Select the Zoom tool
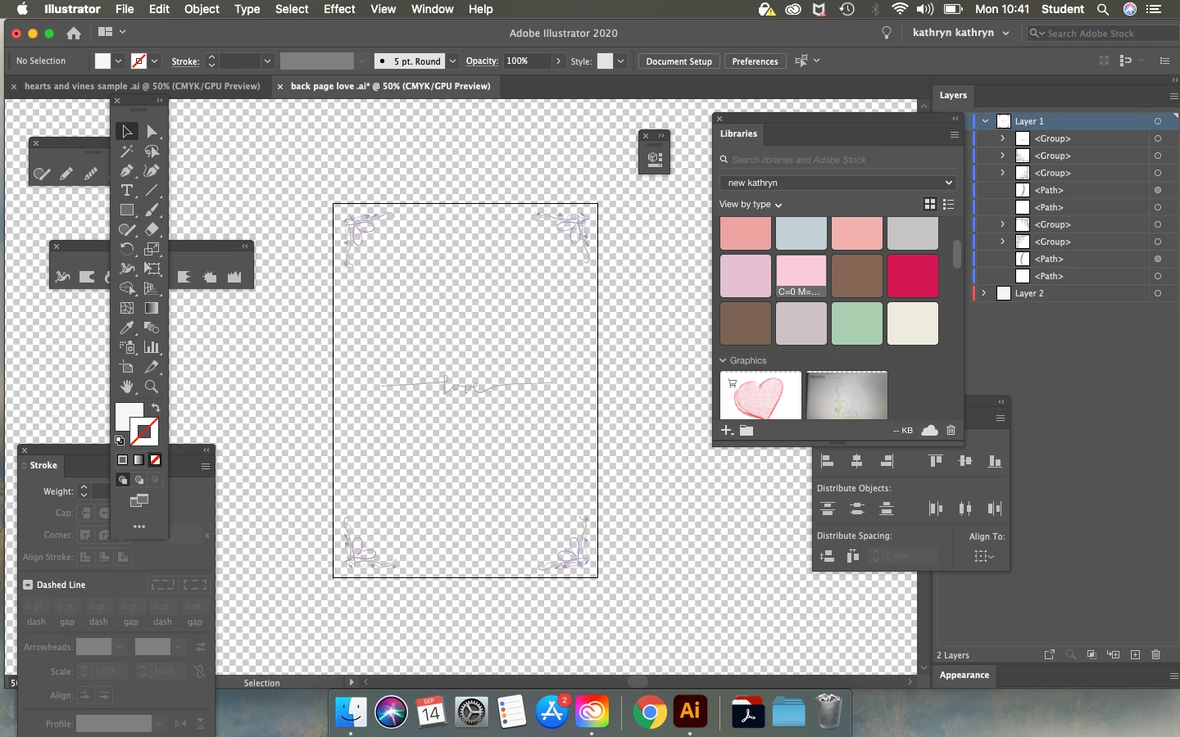The image size is (1180, 737). pos(152,387)
